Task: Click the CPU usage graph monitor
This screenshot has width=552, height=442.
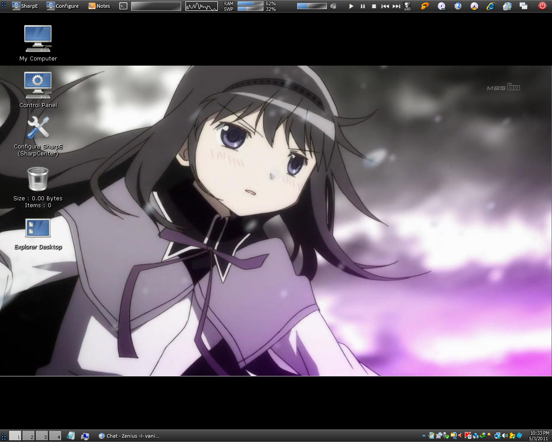Action: [x=201, y=6]
